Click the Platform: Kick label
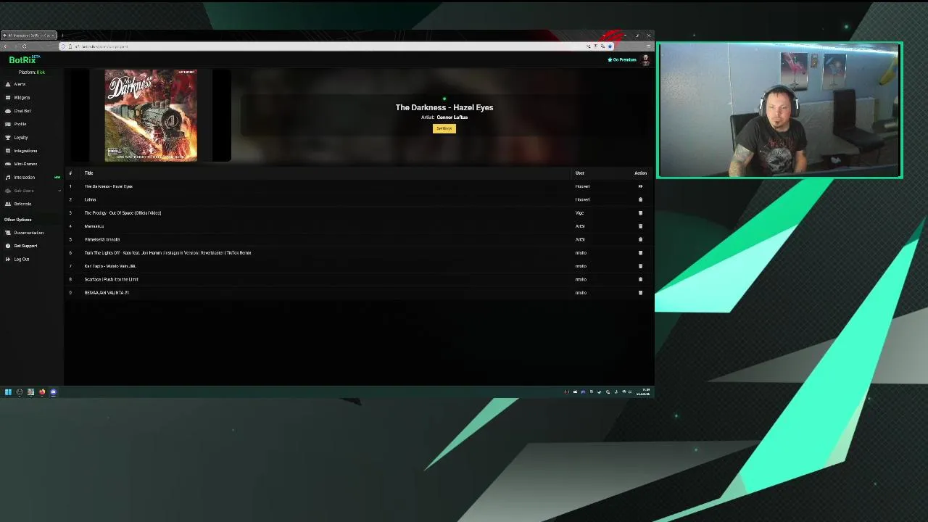The width and height of the screenshot is (928, 522). pos(32,72)
